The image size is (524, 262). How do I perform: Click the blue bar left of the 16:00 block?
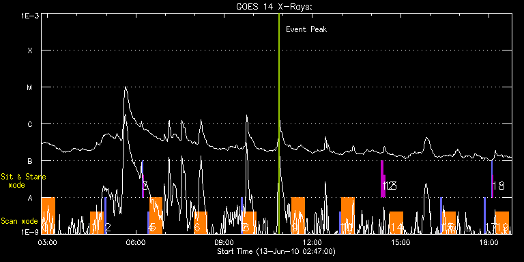click(441, 216)
